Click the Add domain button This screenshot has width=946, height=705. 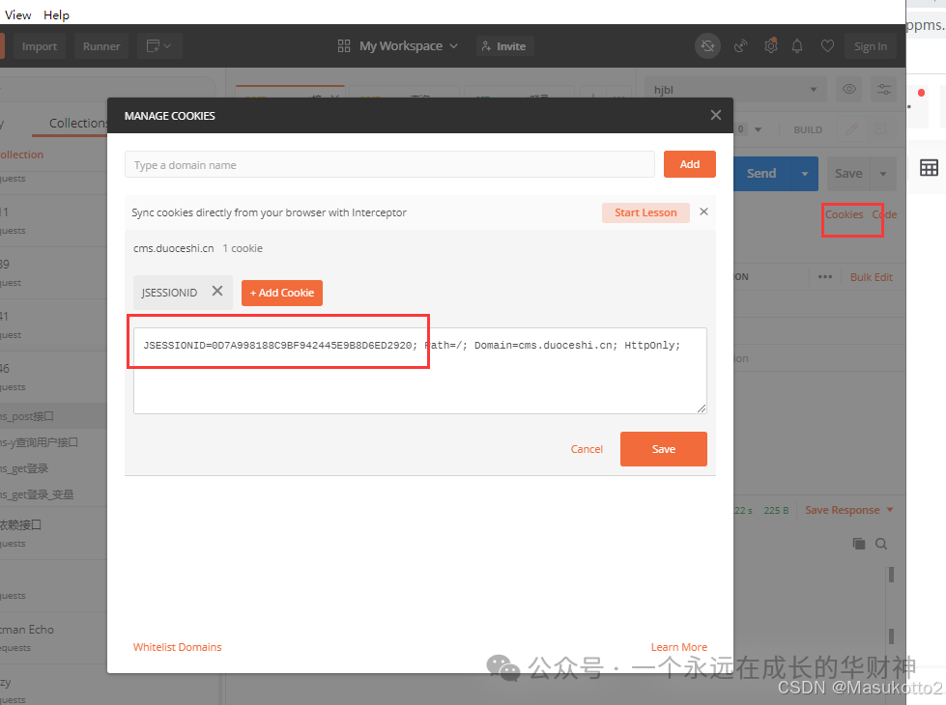click(x=690, y=164)
